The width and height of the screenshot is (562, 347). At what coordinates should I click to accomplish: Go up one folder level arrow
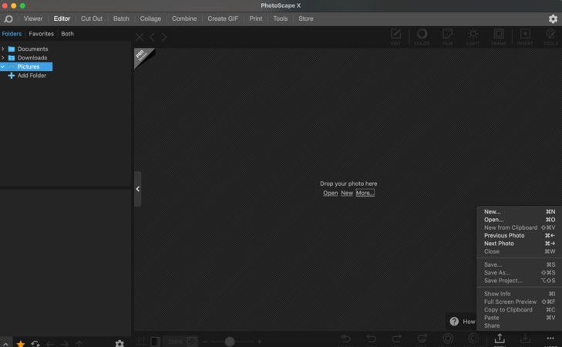[x=79, y=343]
